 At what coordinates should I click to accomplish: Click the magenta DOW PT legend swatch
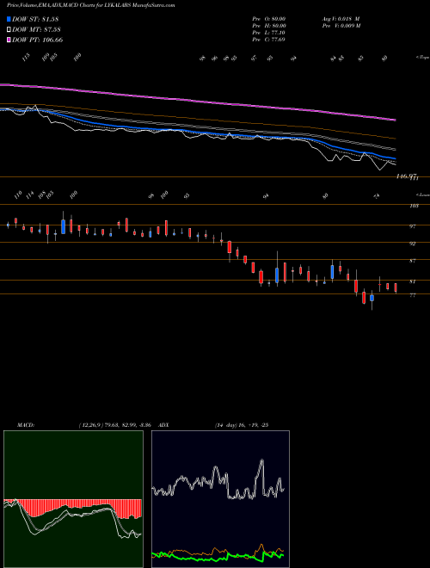click(9, 40)
